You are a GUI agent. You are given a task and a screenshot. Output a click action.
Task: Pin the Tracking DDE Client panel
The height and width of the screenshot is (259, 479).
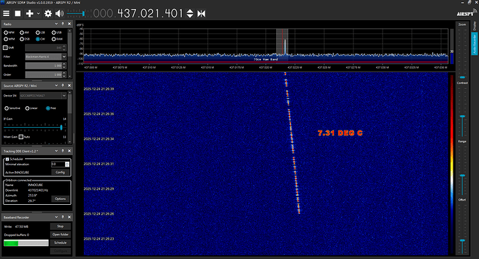(63, 151)
